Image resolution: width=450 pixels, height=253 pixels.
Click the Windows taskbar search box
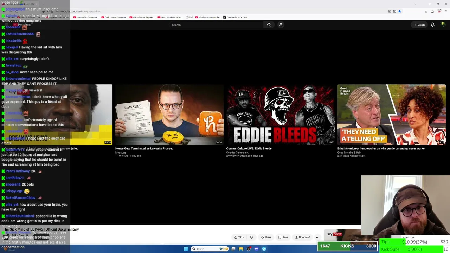[210, 249]
